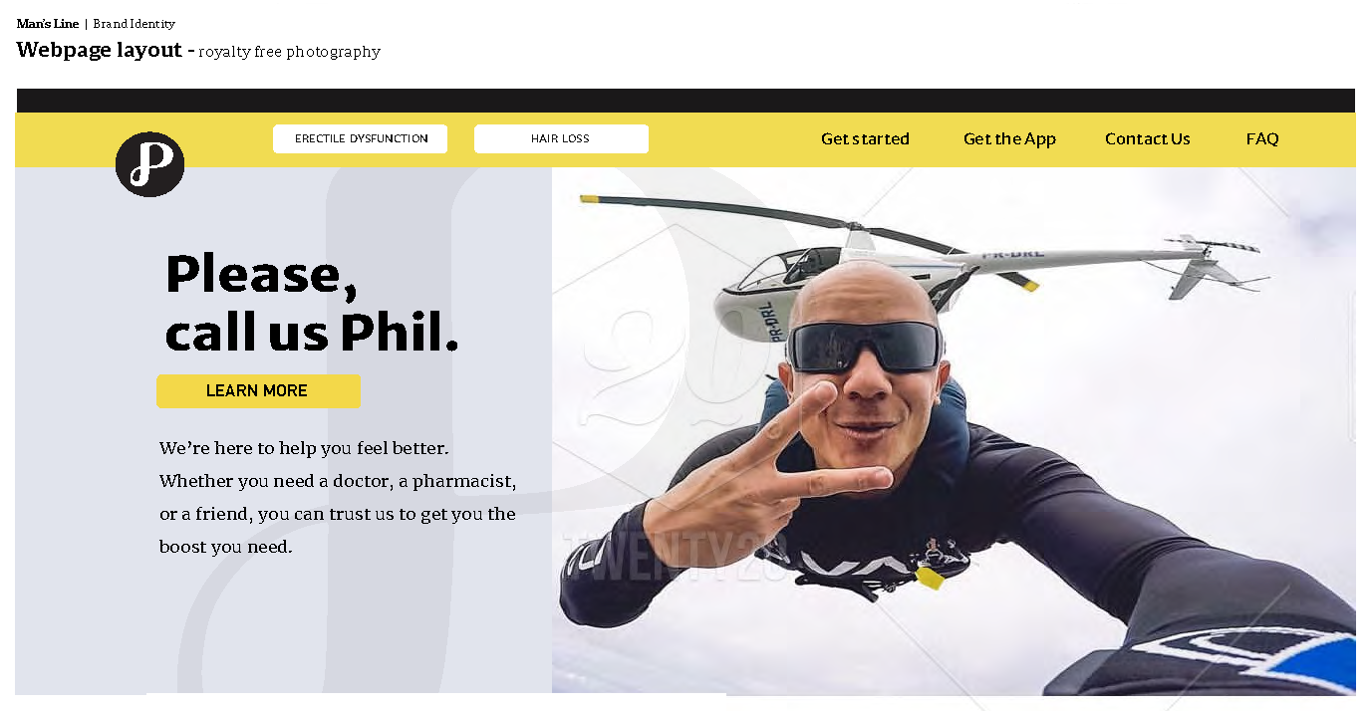This screenshot has height=711, width=1371.
Task: Open the Get the App link
Action: point(1009,139)
